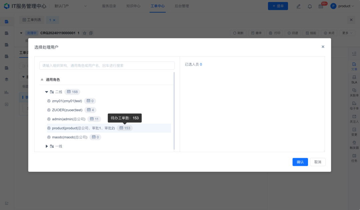Screen dimensions: 360x210
Task: Click the edit pencil icon in header
Action: point(298,6)
